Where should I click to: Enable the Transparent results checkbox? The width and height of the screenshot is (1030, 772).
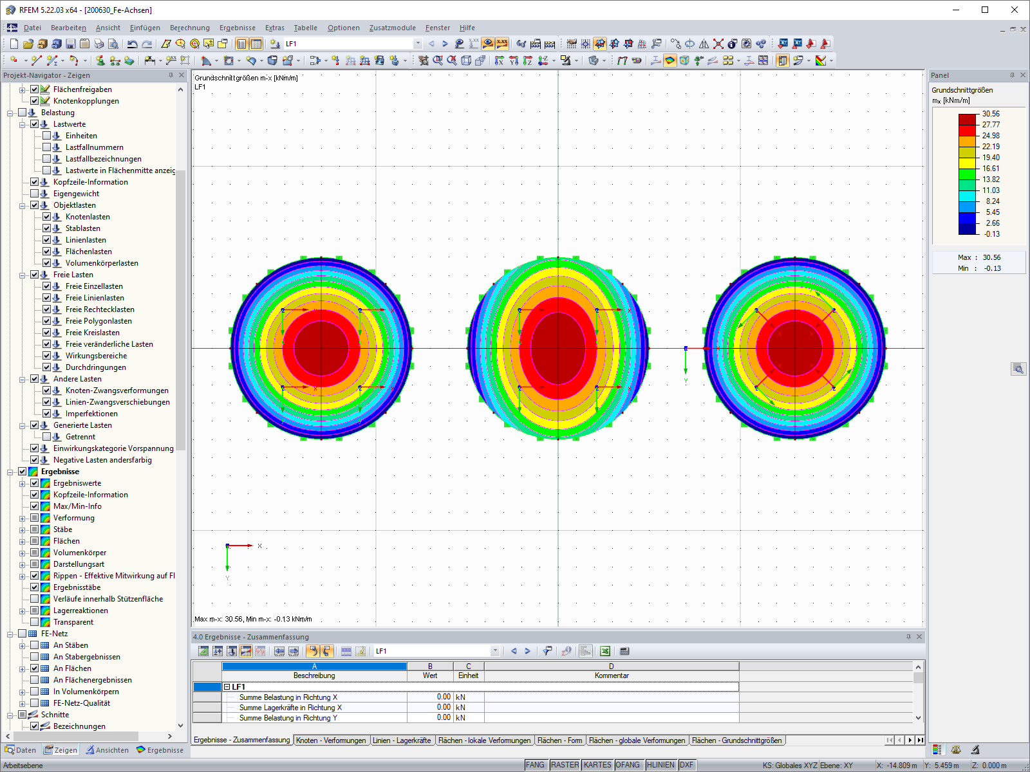coord(35,622)
